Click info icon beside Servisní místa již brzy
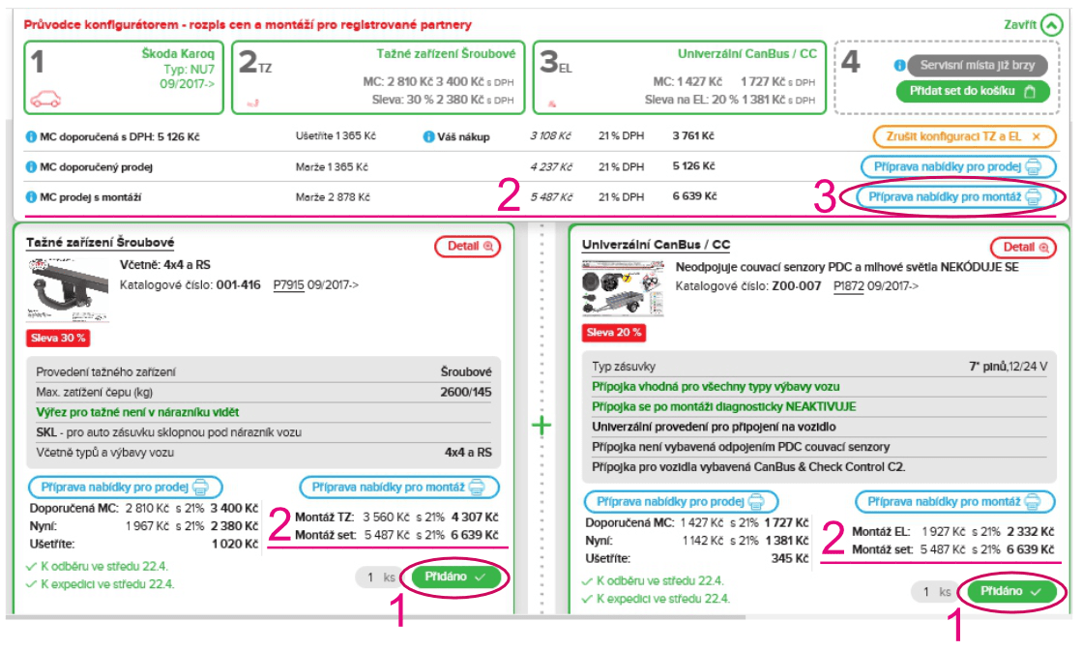 click(x=898, y=66)
